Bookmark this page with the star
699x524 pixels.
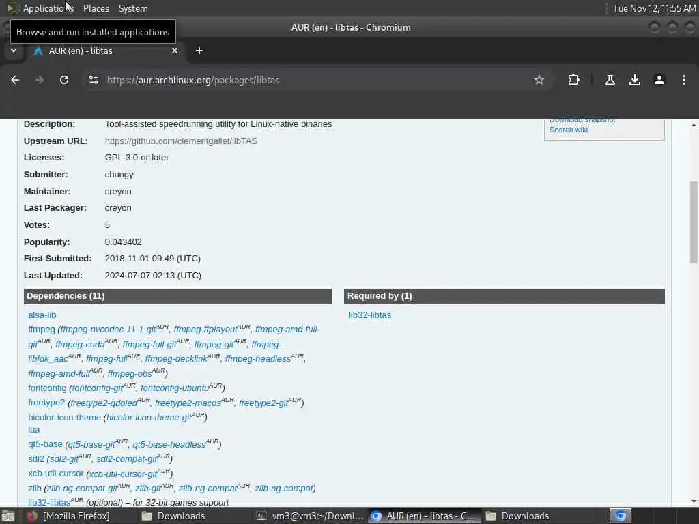(x=539, y=80)
